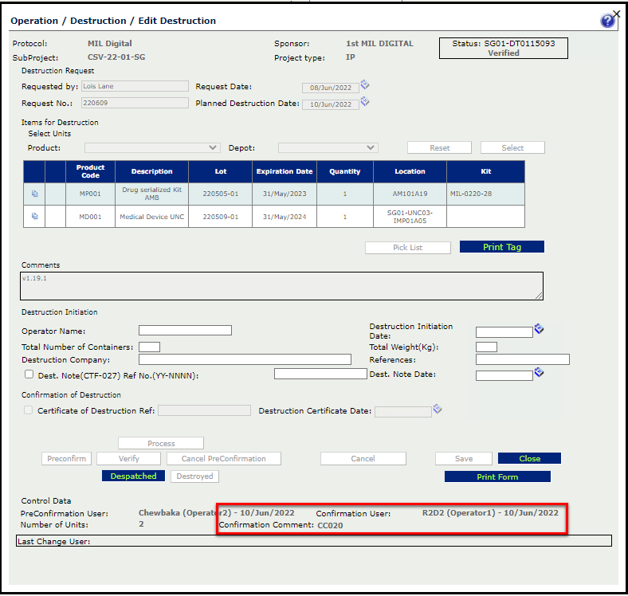
Task: Click the Request Date field 08/Jun/2022
Action: tap(331, 88)
